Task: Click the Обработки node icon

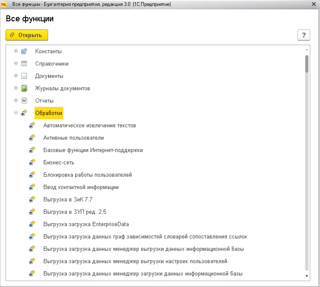Action: (24, 113)
